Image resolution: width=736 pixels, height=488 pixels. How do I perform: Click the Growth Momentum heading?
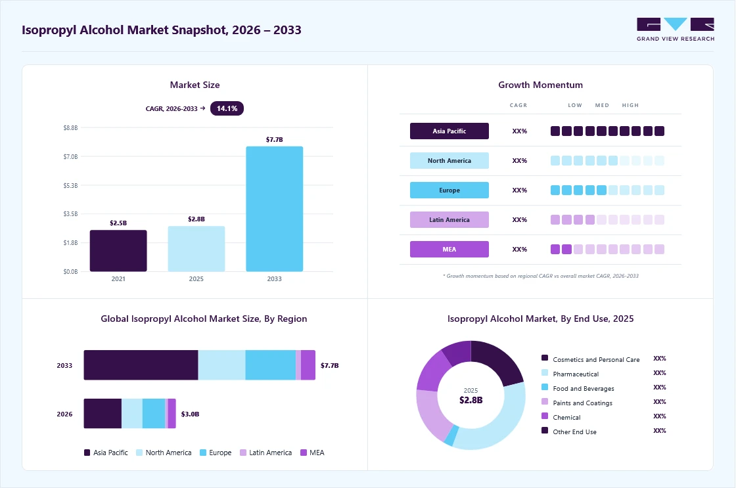[540, 85]
